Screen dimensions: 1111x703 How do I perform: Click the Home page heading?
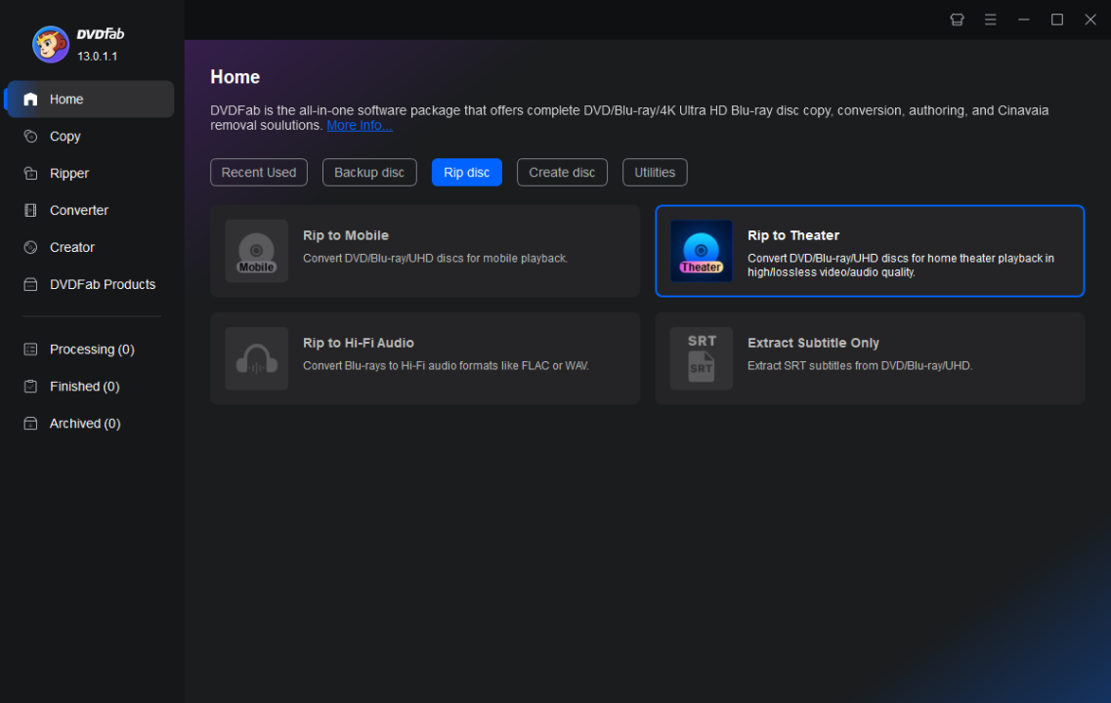pos(235,76)
